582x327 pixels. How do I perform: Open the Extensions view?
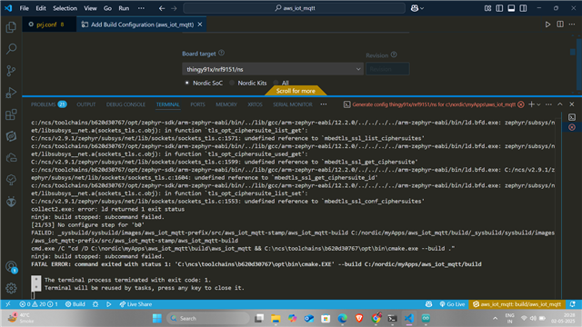click(x=11, y=114)
